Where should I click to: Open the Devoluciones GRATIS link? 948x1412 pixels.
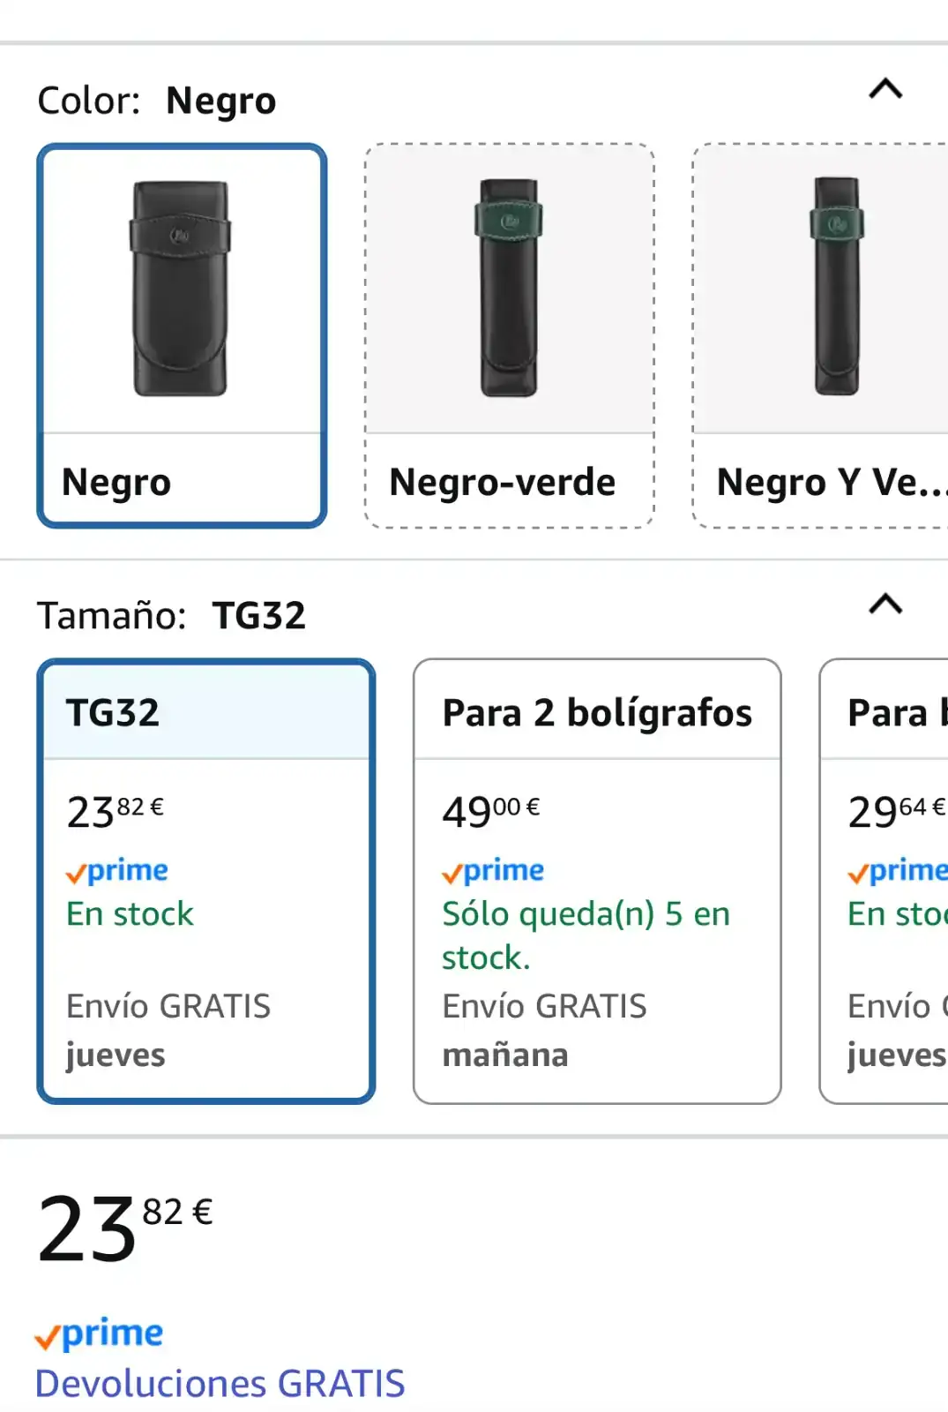(x=220, y=1383)
